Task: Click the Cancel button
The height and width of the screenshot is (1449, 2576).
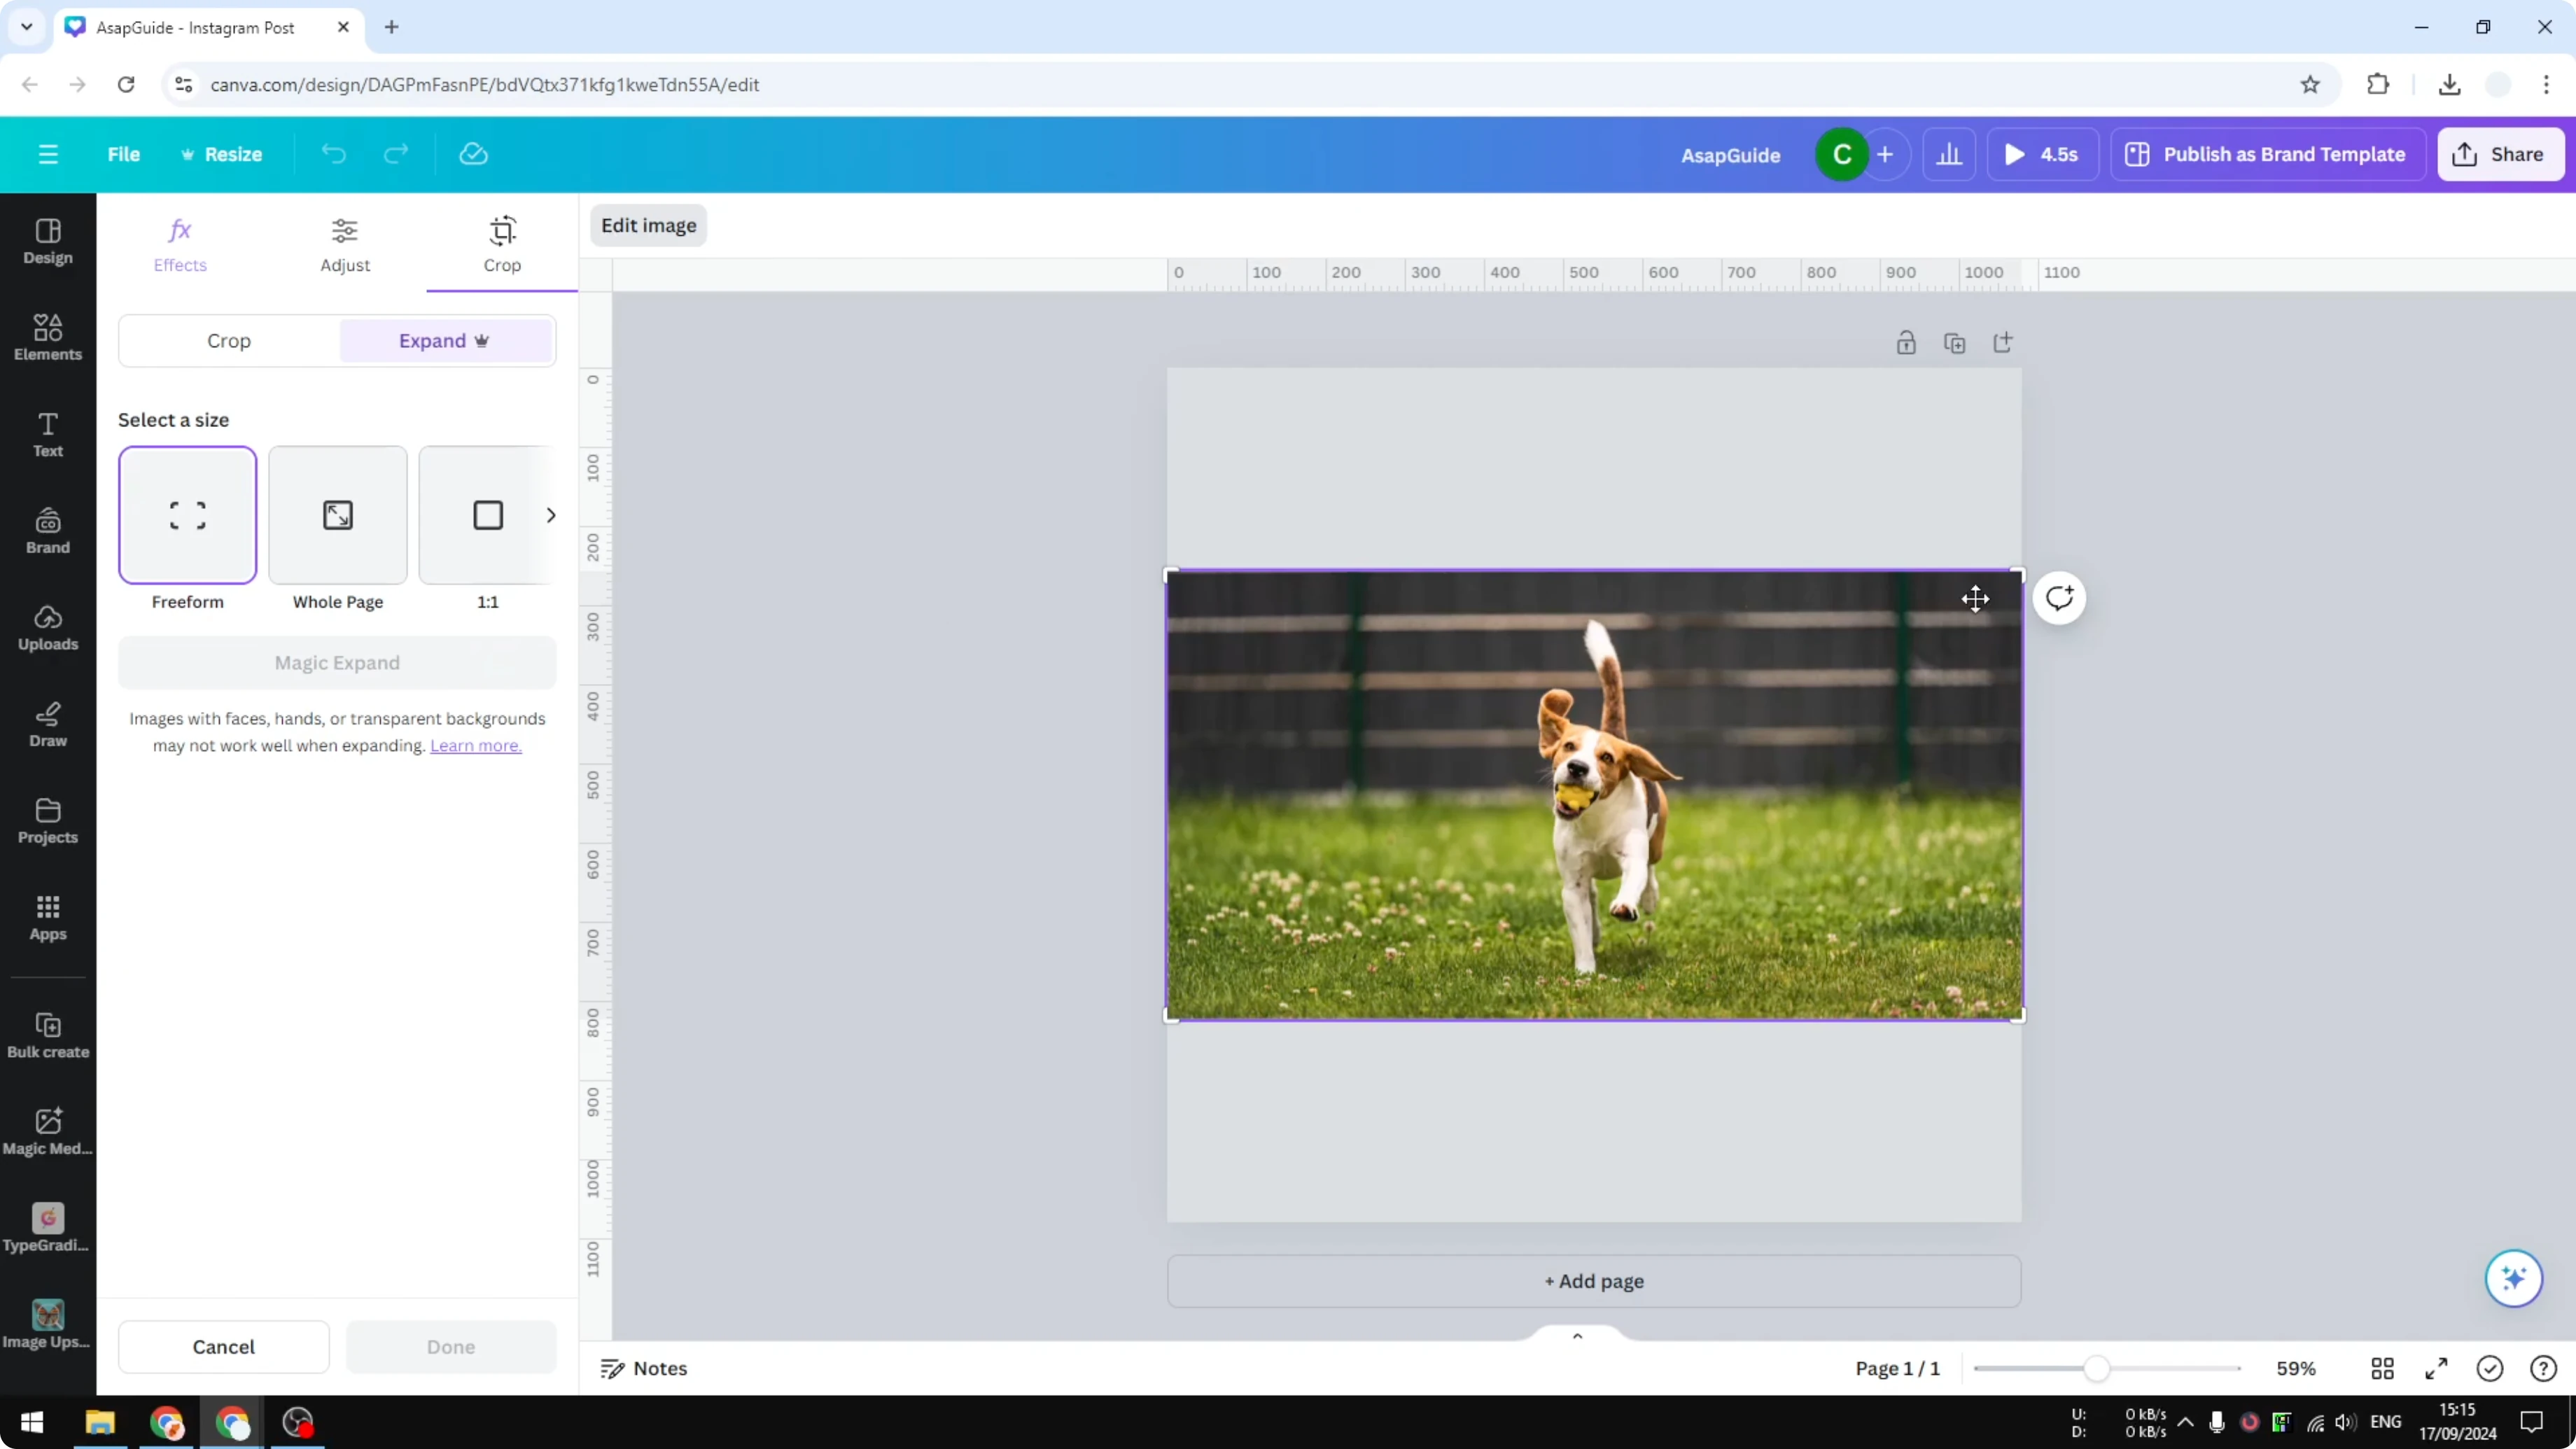Action: point(223,1347)
